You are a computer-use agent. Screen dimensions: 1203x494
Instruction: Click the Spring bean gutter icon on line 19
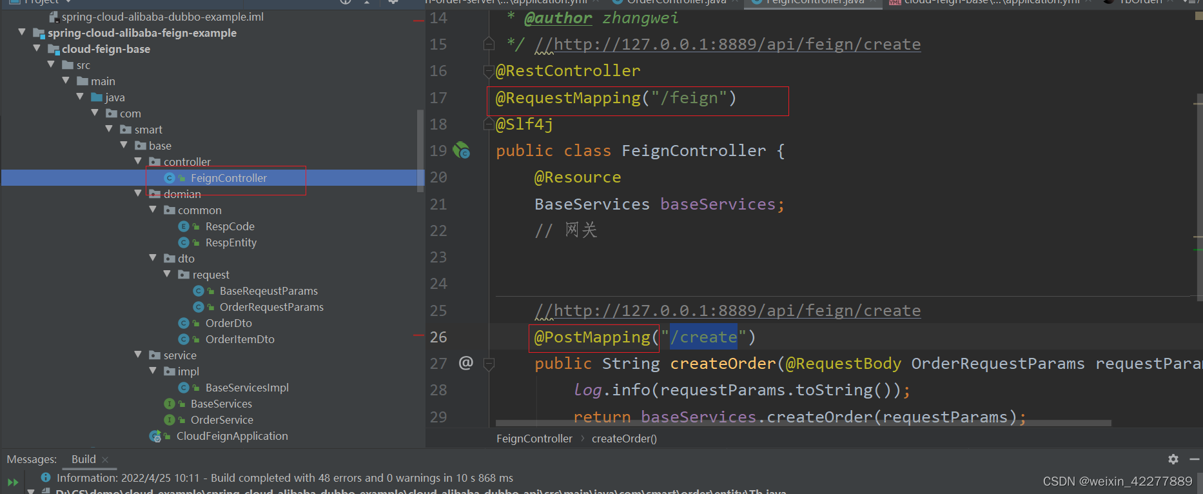462,151
